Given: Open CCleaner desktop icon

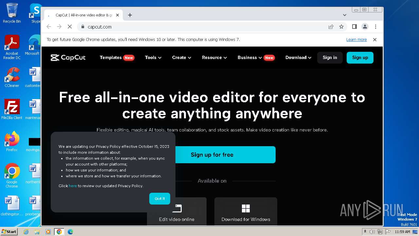Looking at the screenshot, I should coord(12,77).
